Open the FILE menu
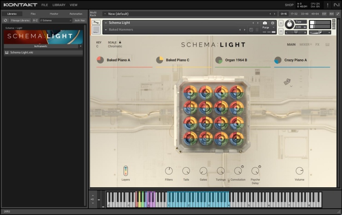Screen dimensions: 342x215 (45, 5)
